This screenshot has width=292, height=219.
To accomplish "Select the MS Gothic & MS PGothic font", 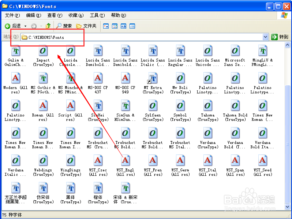I will point(43,78).
